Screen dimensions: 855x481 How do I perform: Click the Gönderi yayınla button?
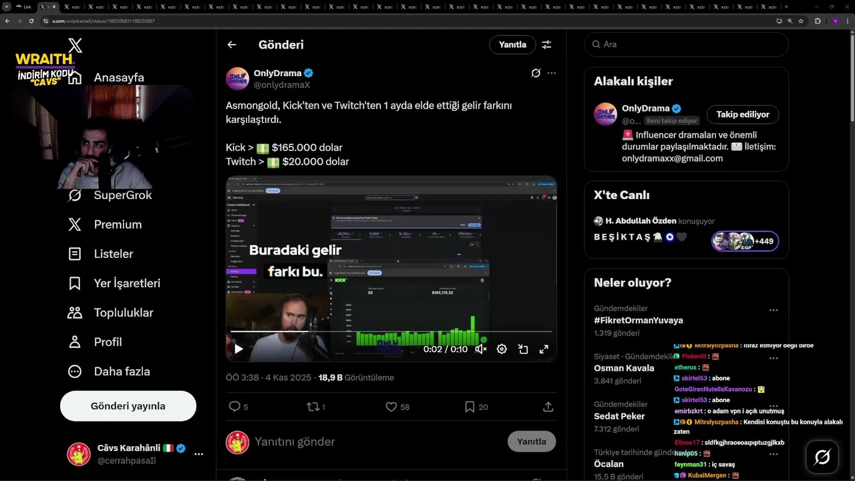pyautogui.click(x=128, y=406)
